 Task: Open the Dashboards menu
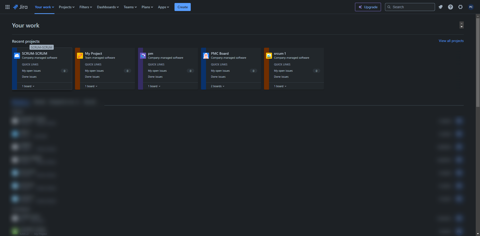[108, 7]
